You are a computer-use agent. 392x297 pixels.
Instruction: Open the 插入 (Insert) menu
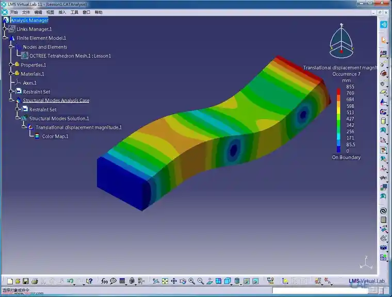tap(62, 12)
